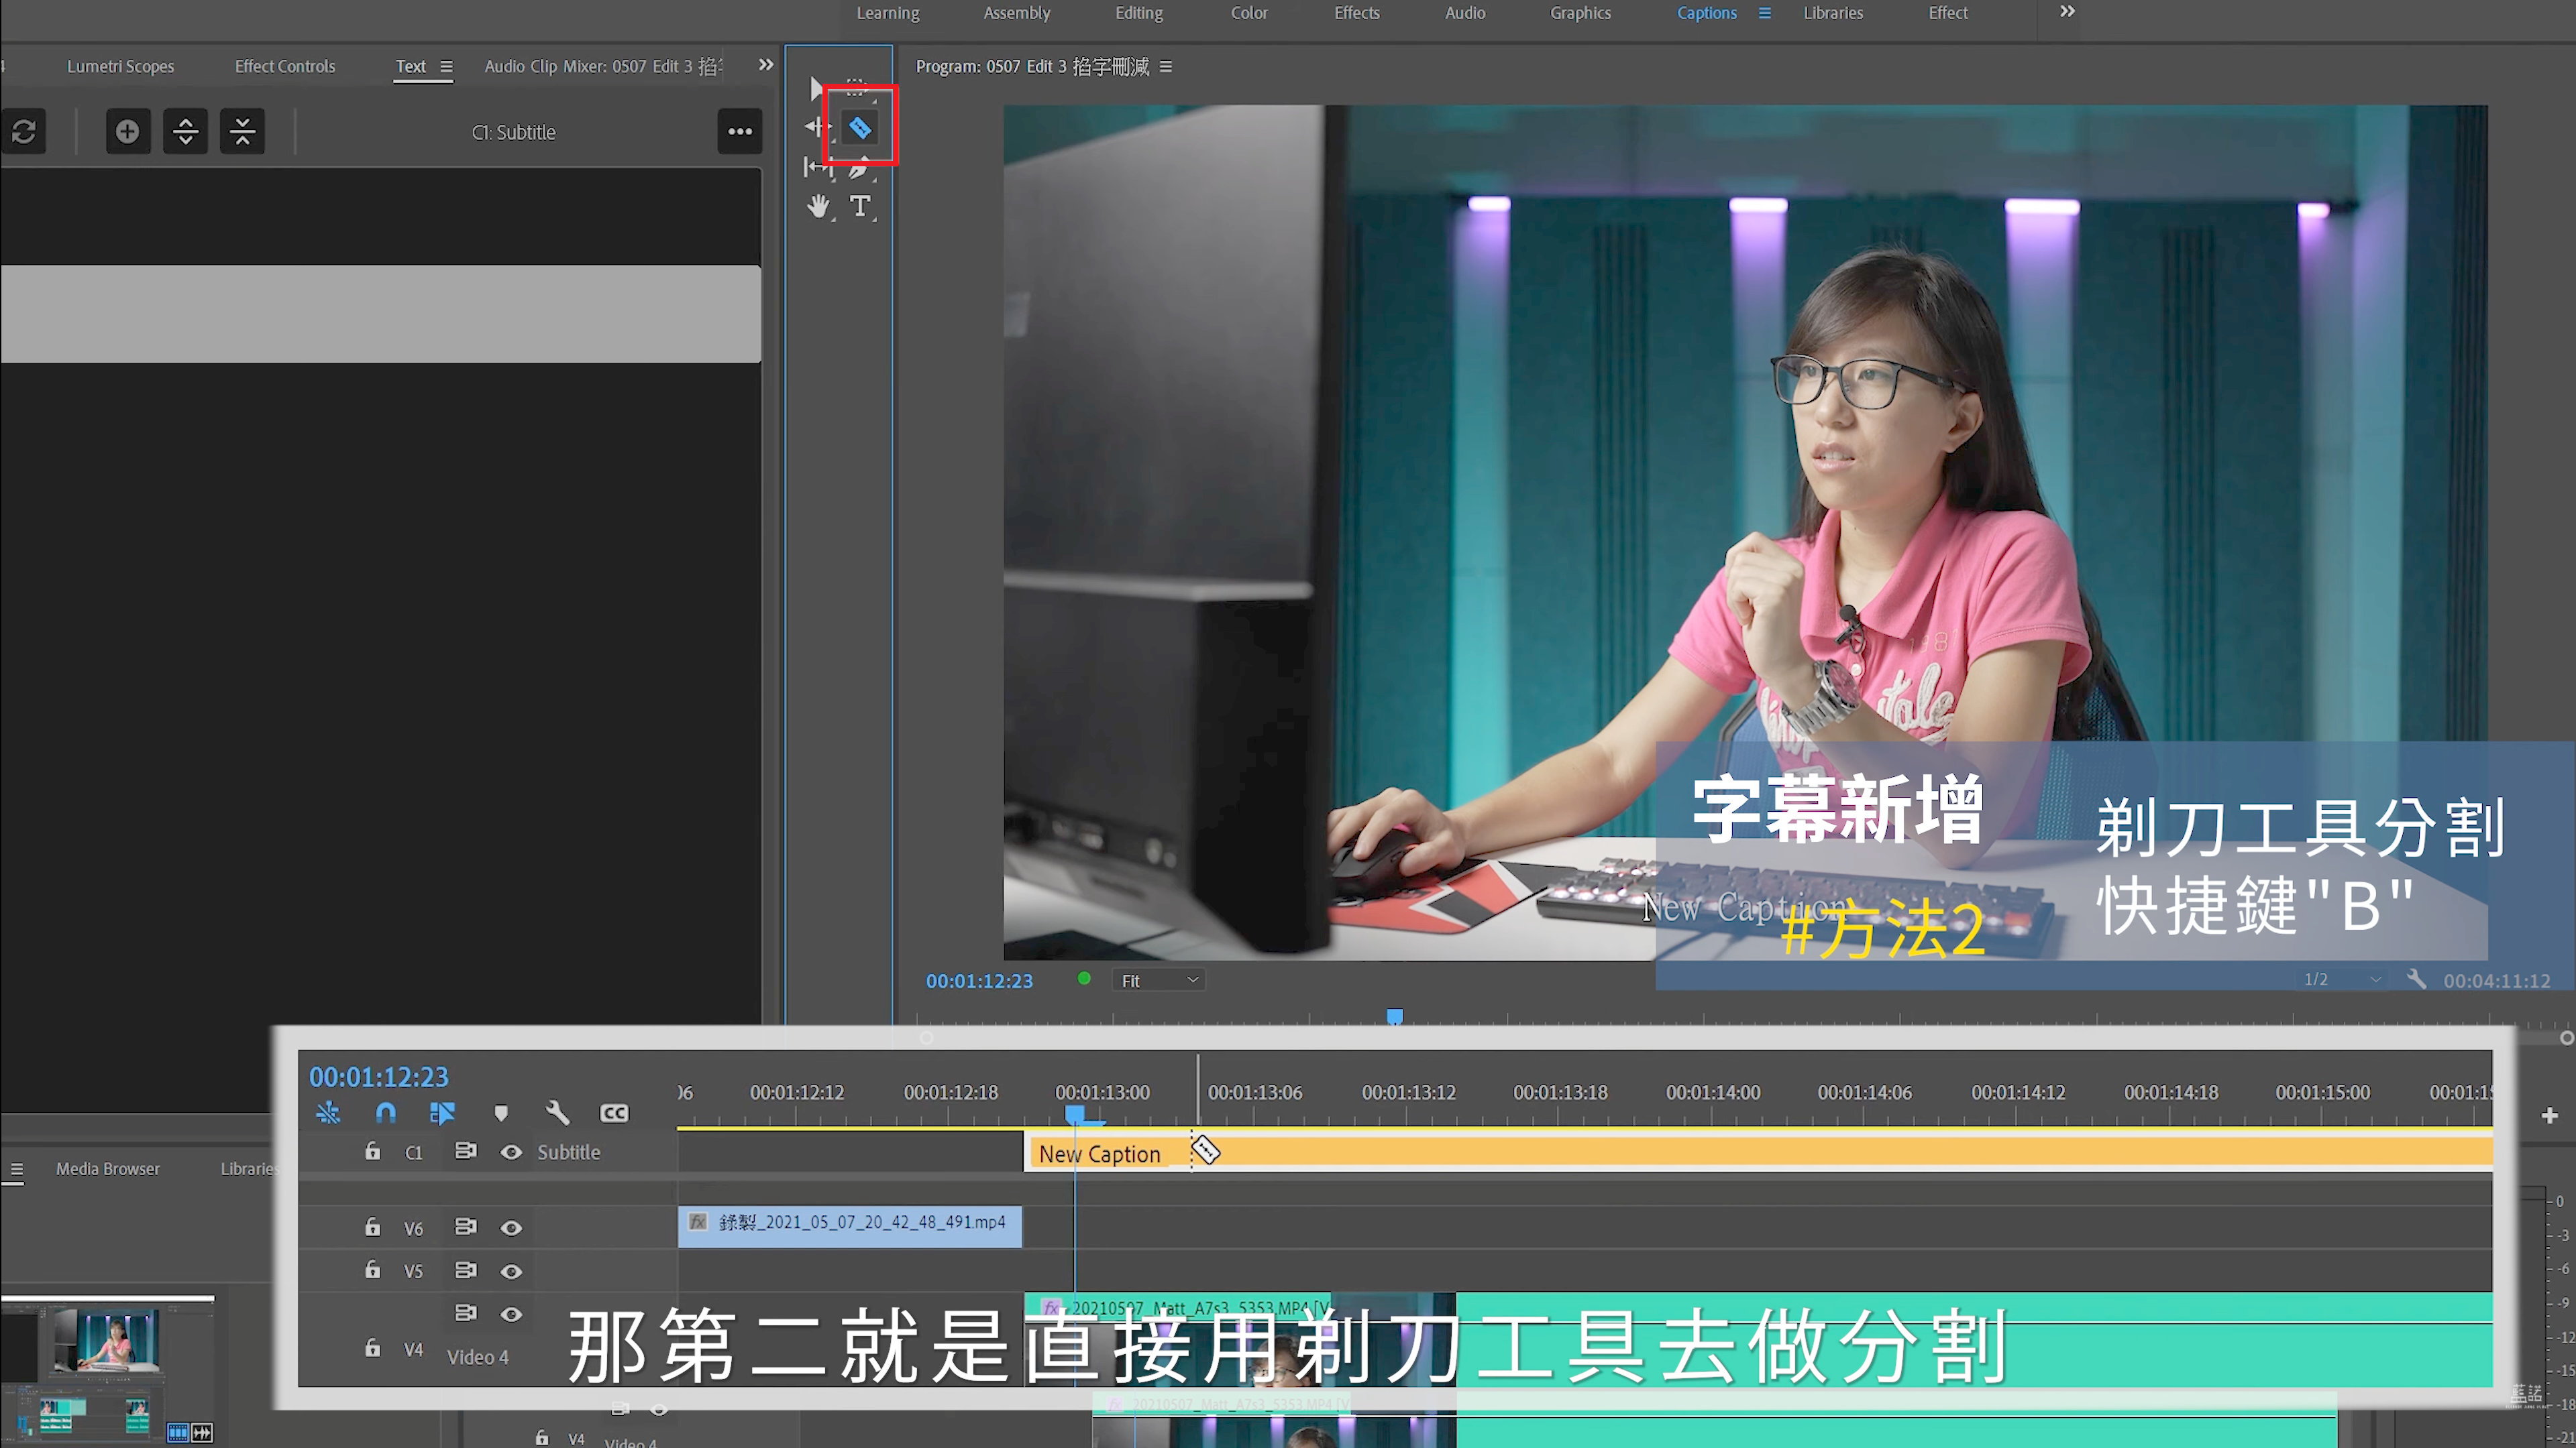Expand hidden workspaces double chevron
This screenshot has width=2576, height=1448.
pos(2067,12)
